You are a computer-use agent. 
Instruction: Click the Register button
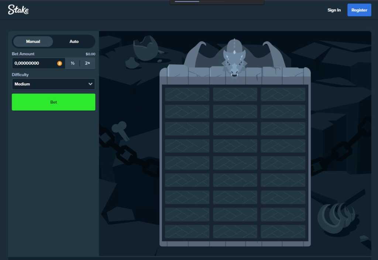(x=359, y=10)
